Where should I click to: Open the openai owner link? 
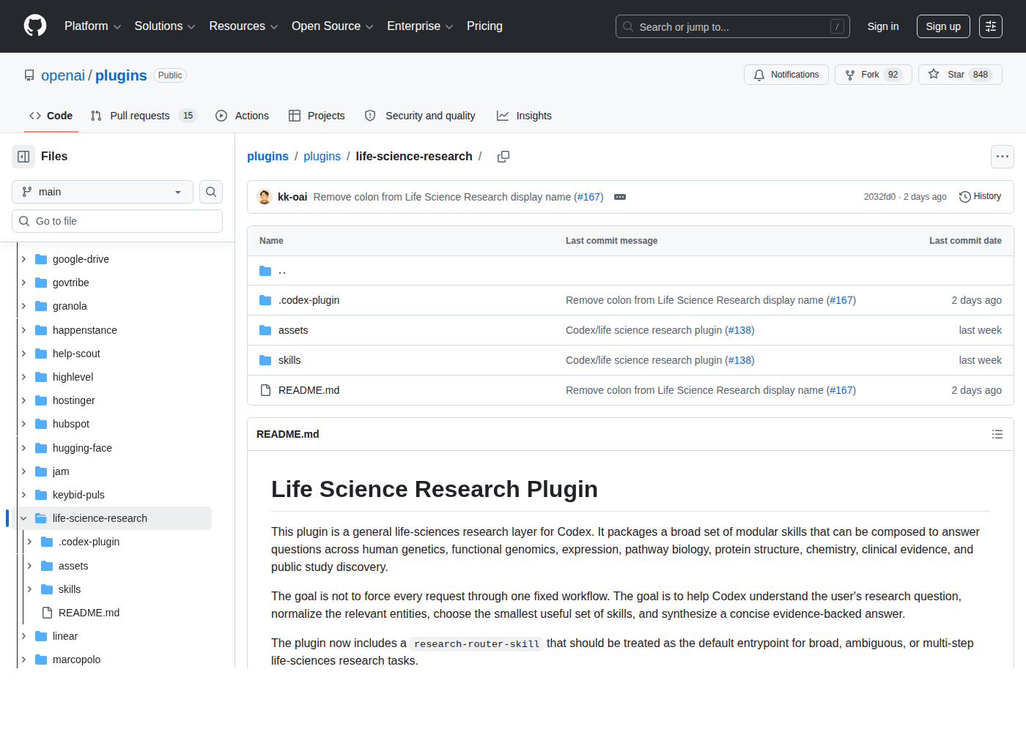point(63,75)
